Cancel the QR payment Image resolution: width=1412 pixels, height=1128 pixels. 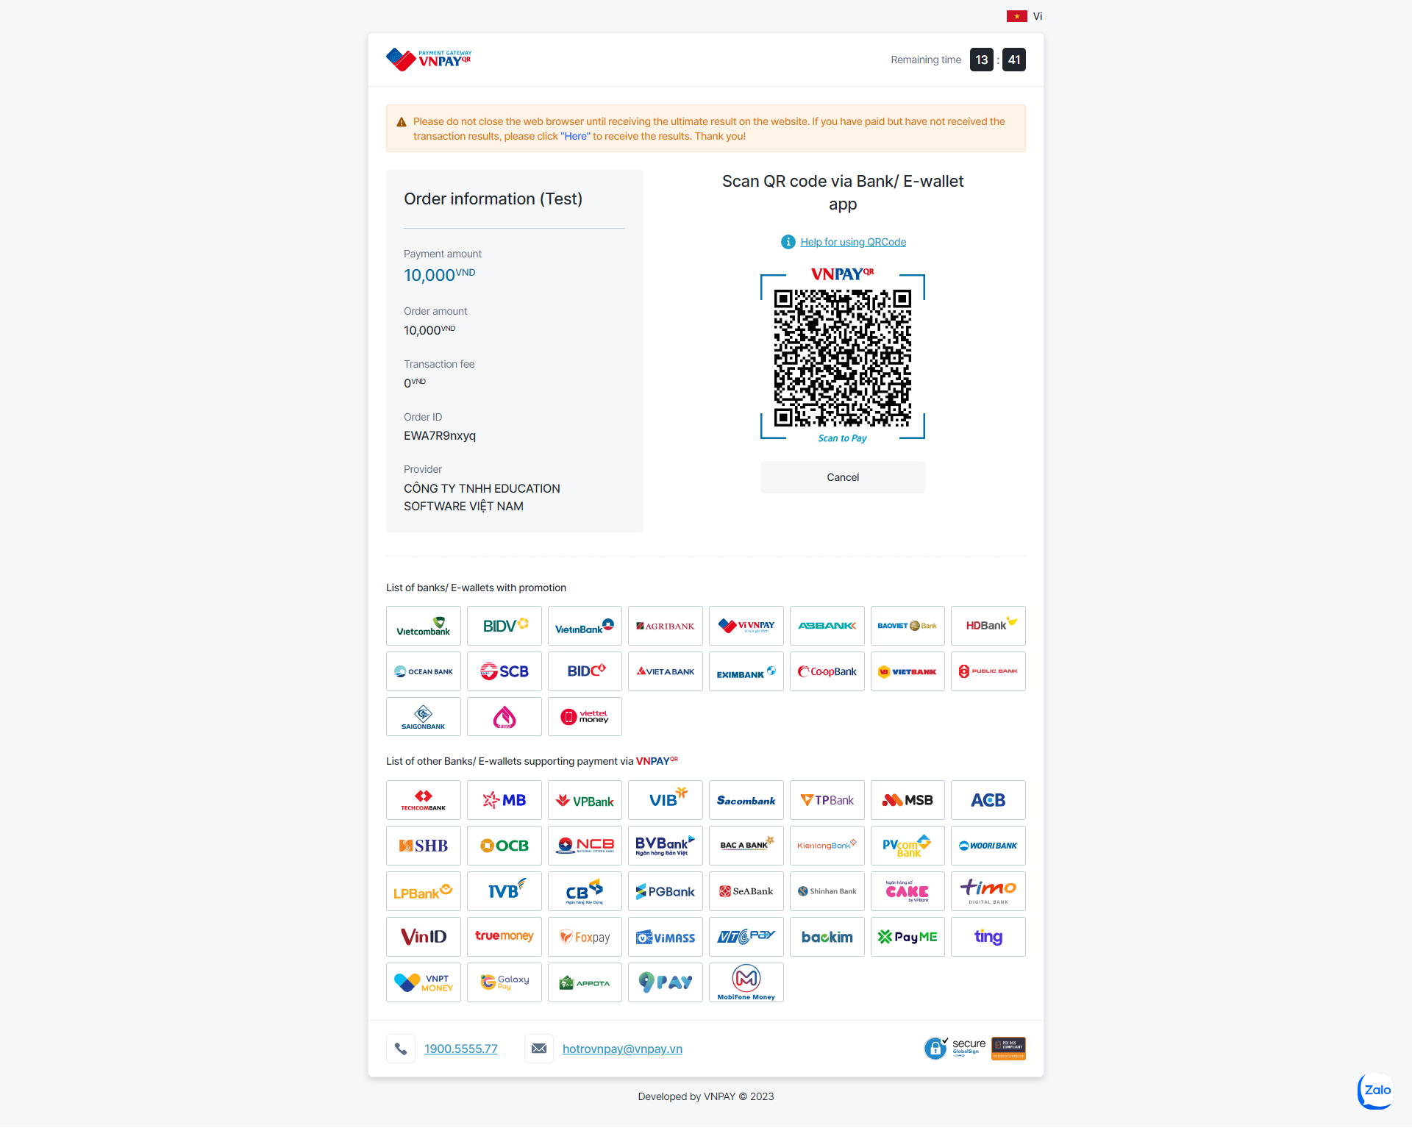(x=842, y=477)
